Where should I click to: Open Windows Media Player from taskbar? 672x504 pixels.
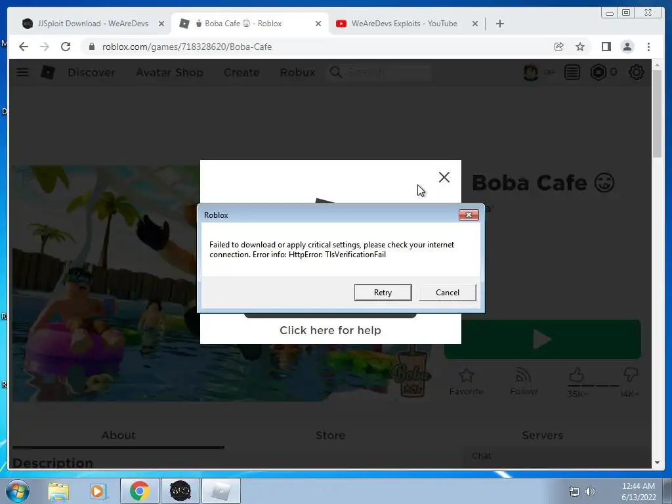tap(98, 491)
